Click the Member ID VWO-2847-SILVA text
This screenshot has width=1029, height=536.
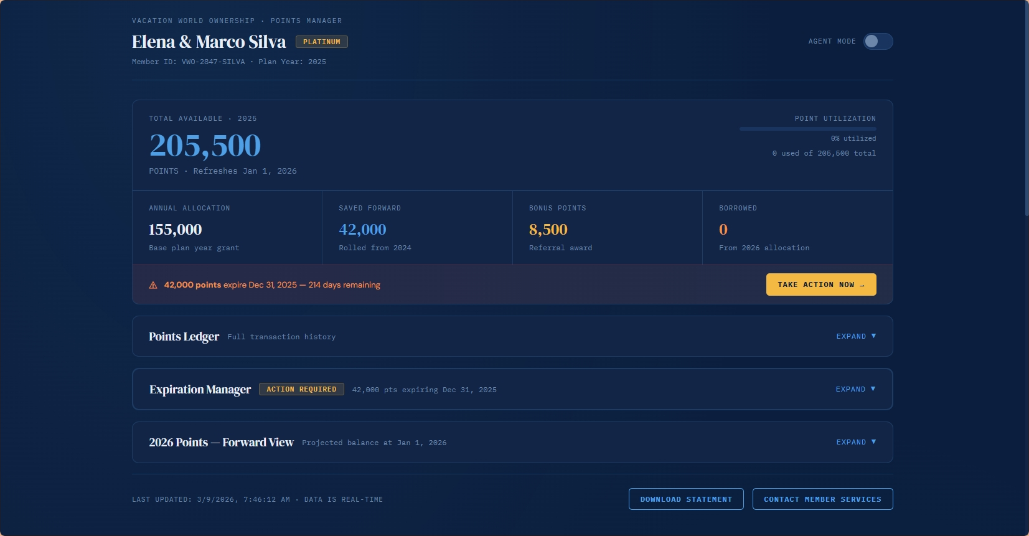pos(189,62)
